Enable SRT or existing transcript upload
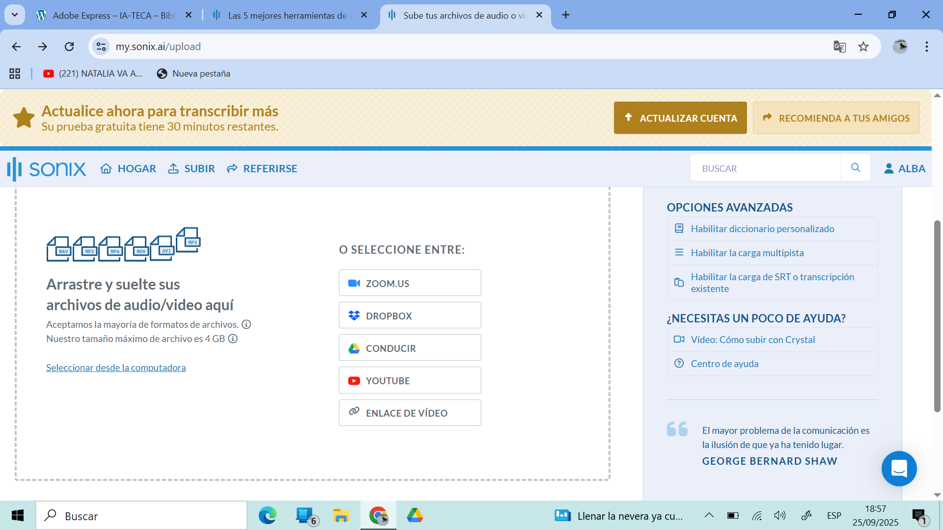The image size is (943, 530). [772, 283]
